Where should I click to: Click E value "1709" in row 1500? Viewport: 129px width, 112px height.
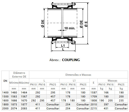tap(94, 97)
